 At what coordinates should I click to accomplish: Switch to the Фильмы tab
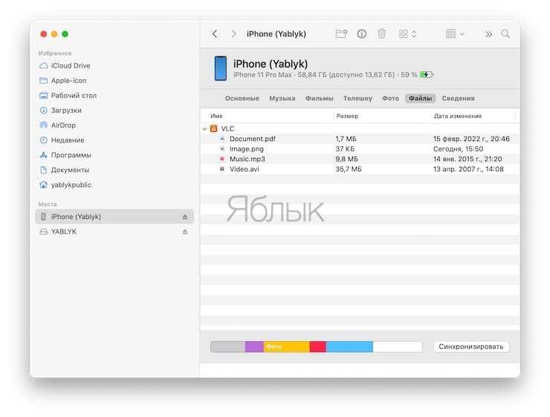[x=319, y=99]
